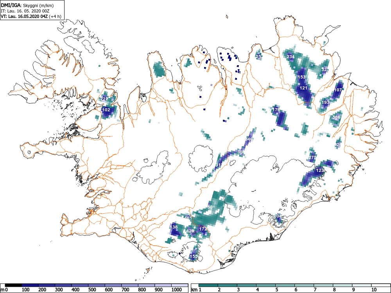This screenshot has width=391, height=293.
Task: Click the 'm 0' legend label
Action: click(x=4, y=289)
